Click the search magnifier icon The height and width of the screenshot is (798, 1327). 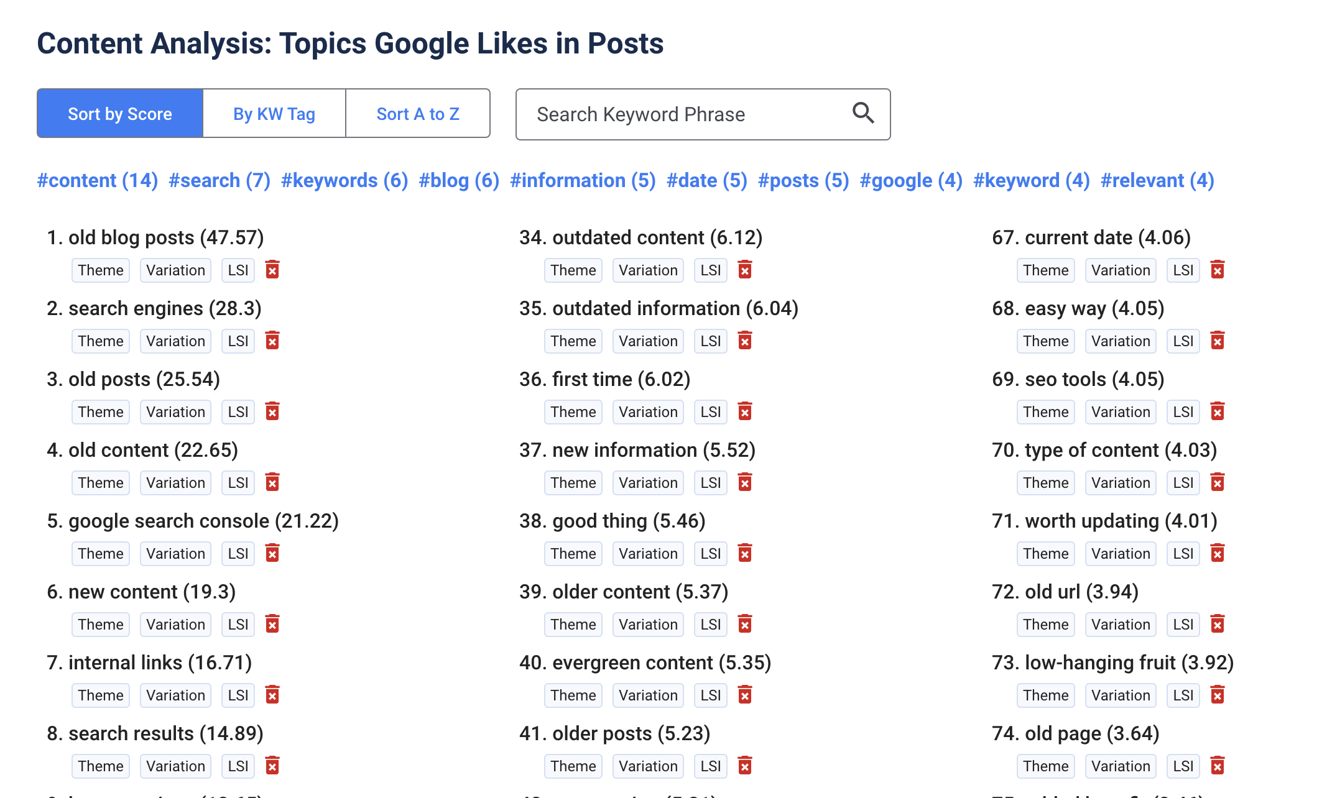tap(862, 112)
